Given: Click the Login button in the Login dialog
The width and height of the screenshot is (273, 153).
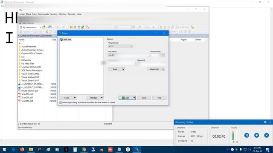Looking at the screenshot, I should click(x=126, y=98).
